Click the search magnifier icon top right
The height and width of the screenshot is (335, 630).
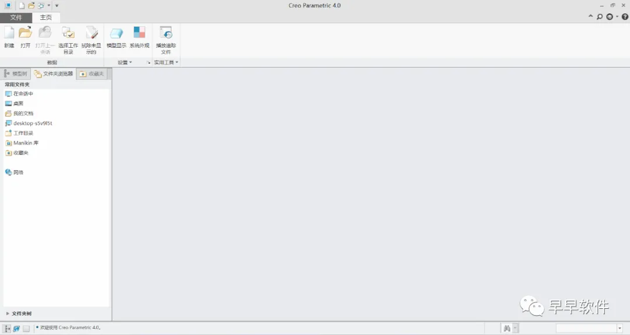point(600,16)
